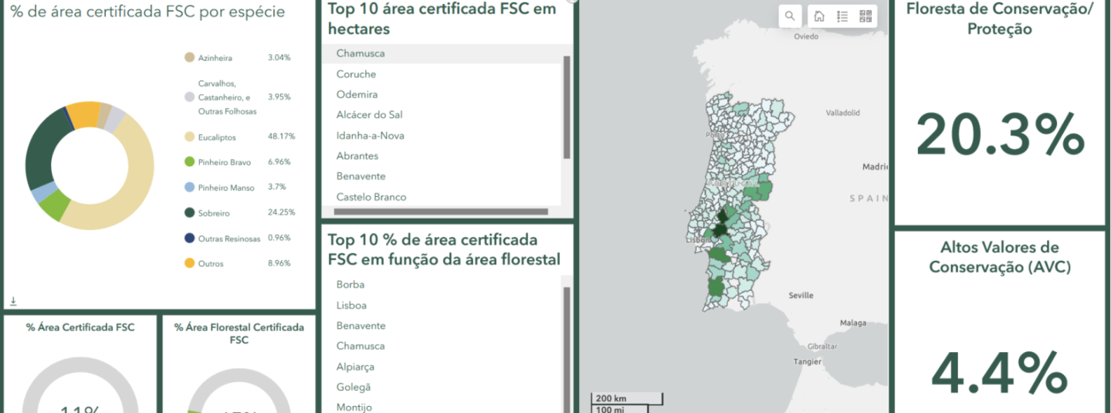Select the Outros legend swatch
This screenshot has width=1111, height=413.
click(x=189, y=263)
